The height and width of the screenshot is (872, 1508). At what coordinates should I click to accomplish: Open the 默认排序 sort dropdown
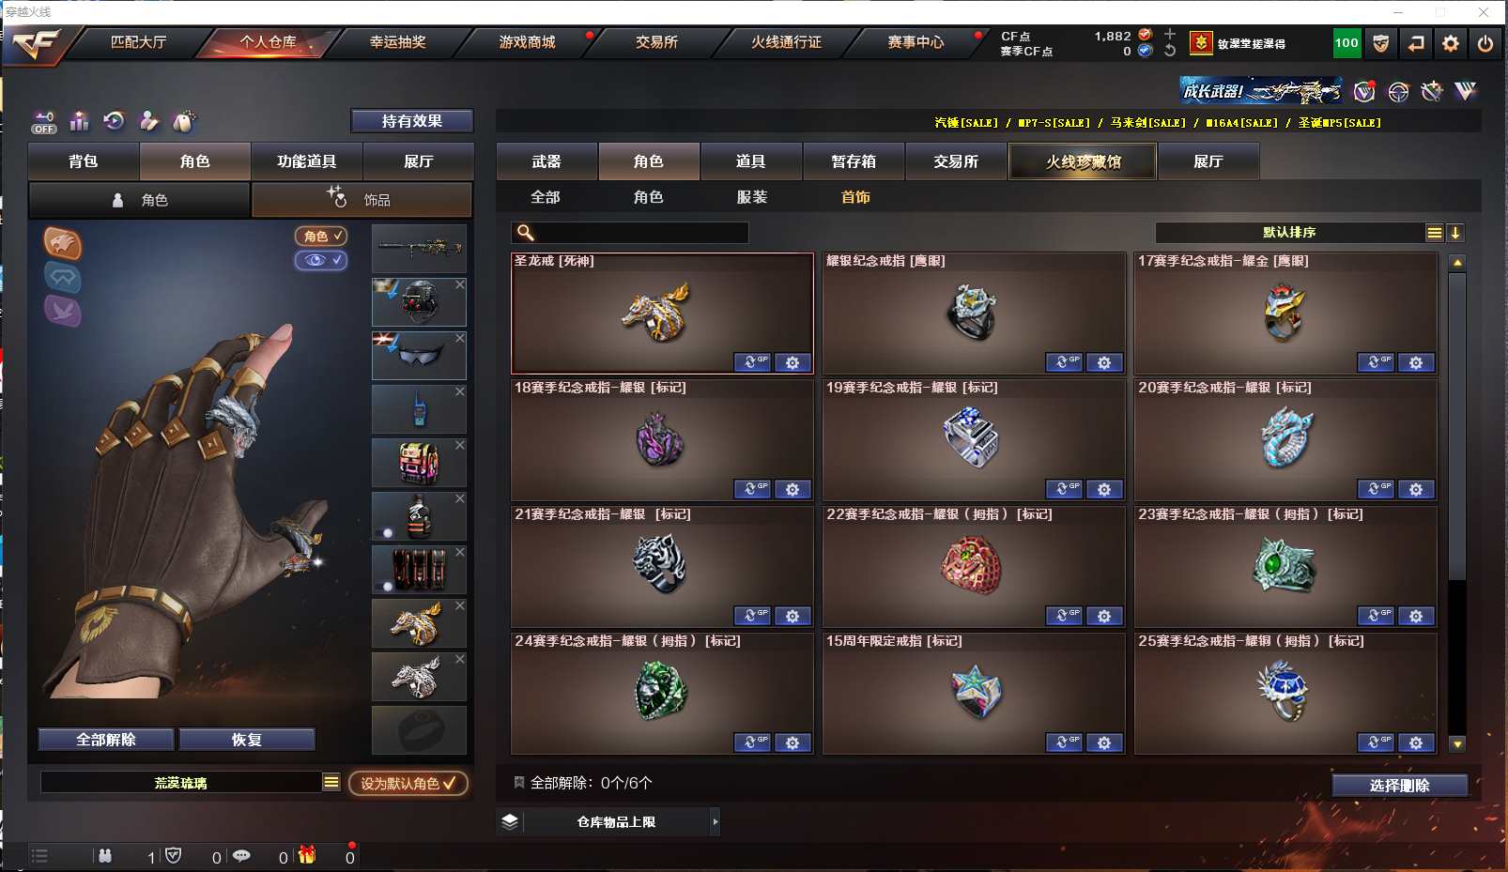[x=1289, y=233]
